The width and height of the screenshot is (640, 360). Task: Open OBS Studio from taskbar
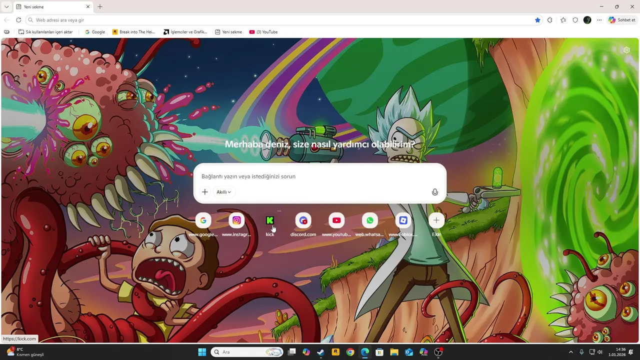point(438,352)
